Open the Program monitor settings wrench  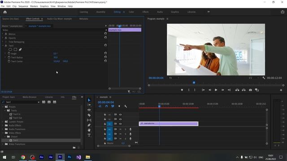[x=264, y=78]
